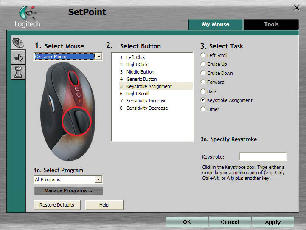306x230 pixels.
Task: Pick the Back task radio button
Action: click(203, 91)
